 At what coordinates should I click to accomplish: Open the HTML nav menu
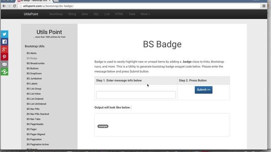119,14
